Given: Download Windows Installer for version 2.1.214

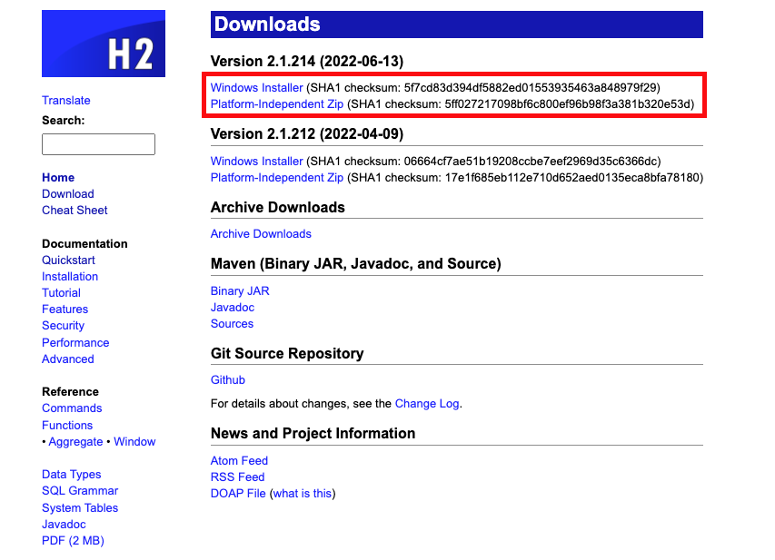Looking at the screenshot, I should [256, 87].
